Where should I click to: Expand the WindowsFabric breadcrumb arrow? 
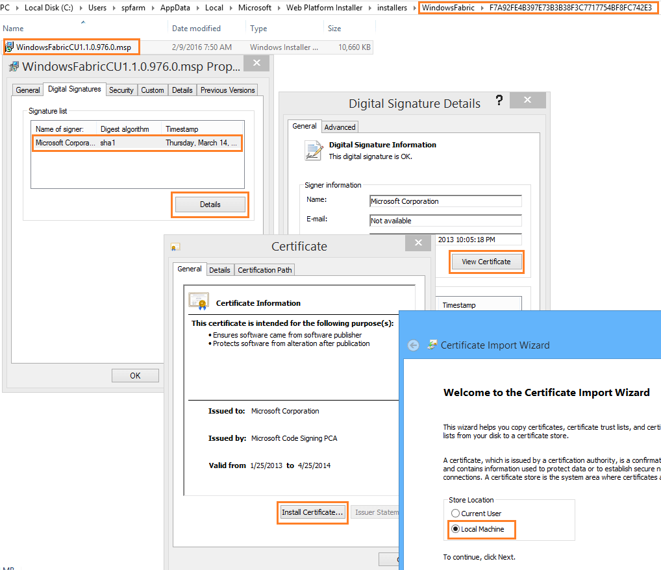pos(482,8)
